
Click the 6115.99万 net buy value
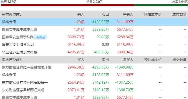(125, 45)
